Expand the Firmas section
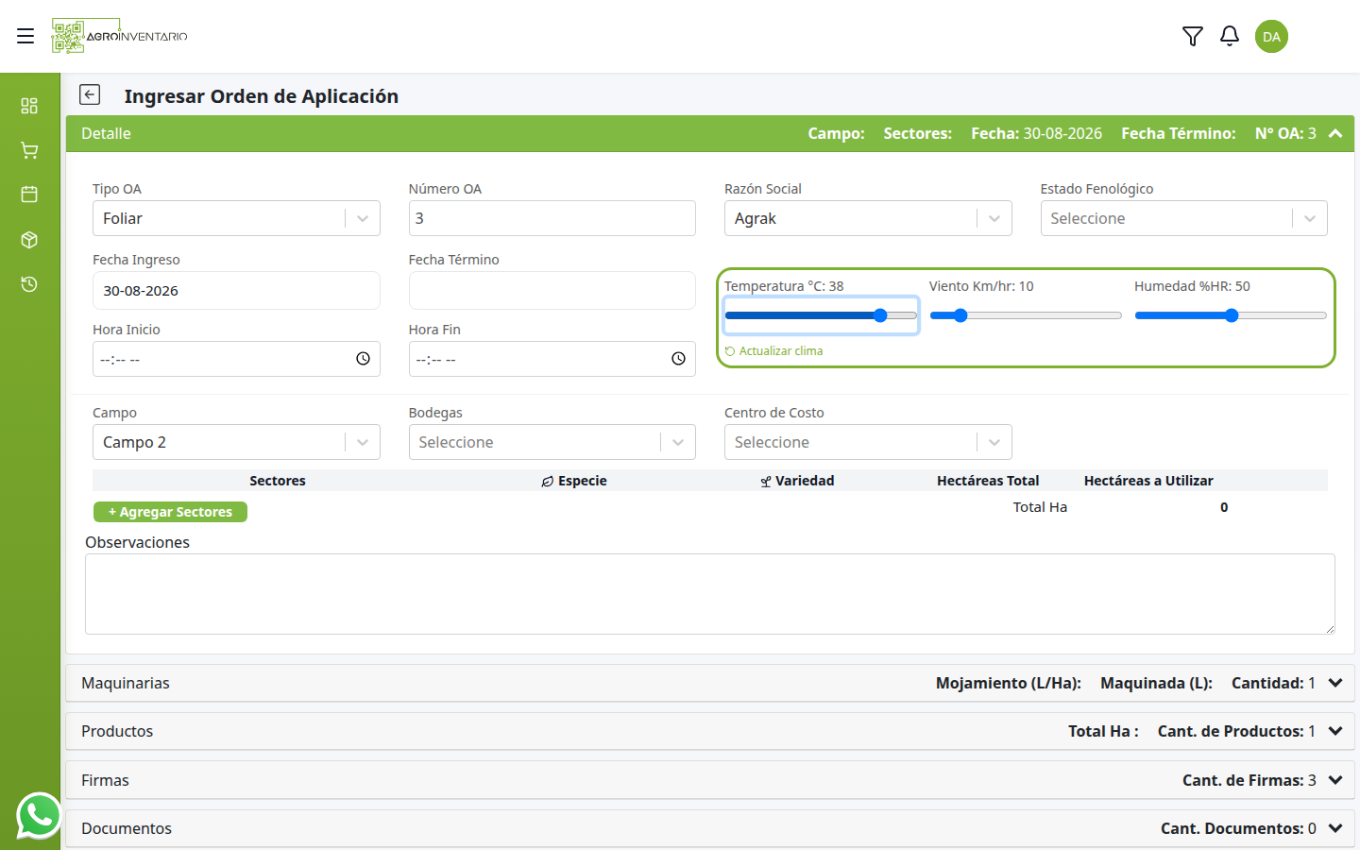Screen dimensions: 1360x850 710,780
